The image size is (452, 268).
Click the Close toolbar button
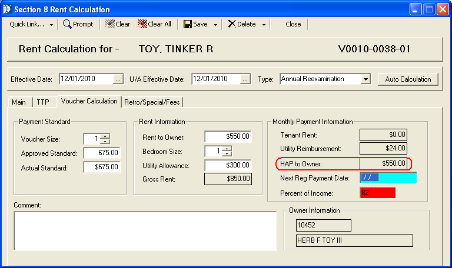[x=293, y=24]
